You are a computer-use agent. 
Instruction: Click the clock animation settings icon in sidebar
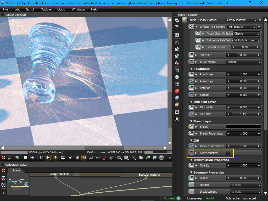pyautogui.click(x=177, y=77)
